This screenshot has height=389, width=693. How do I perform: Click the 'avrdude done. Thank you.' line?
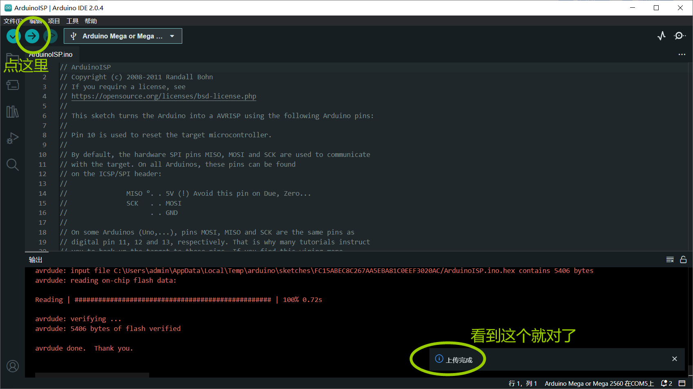tap(84, 349)
